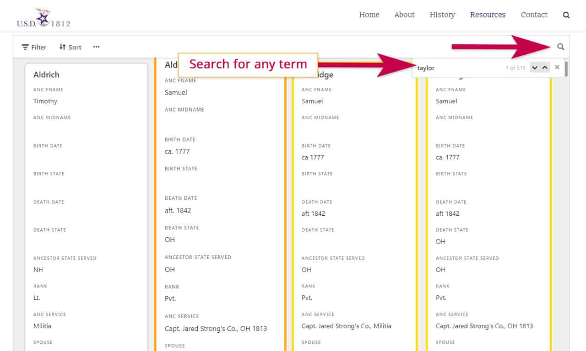Open the ellipsis more-options menu
Image resolution: width=586 pixels, height=351 pixels.
tap(96, 47)
